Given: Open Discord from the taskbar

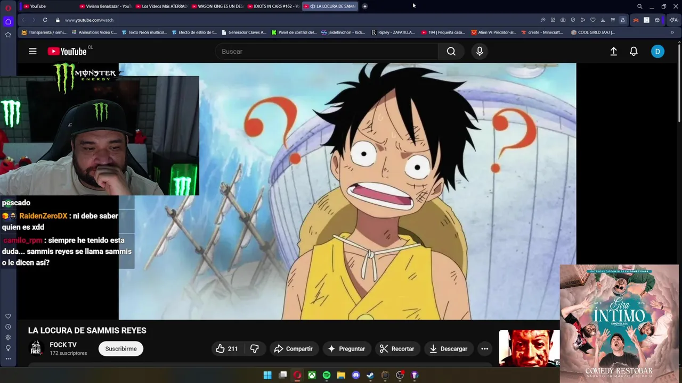Looking at the screenshot, I should [x=356, y=375].
